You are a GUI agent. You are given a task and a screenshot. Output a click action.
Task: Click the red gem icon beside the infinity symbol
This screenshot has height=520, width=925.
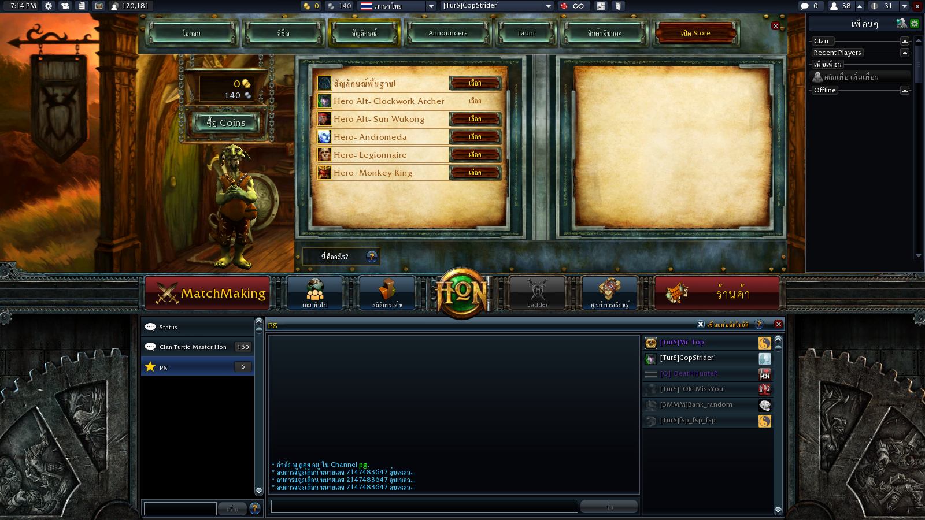[x=564, y=6]
